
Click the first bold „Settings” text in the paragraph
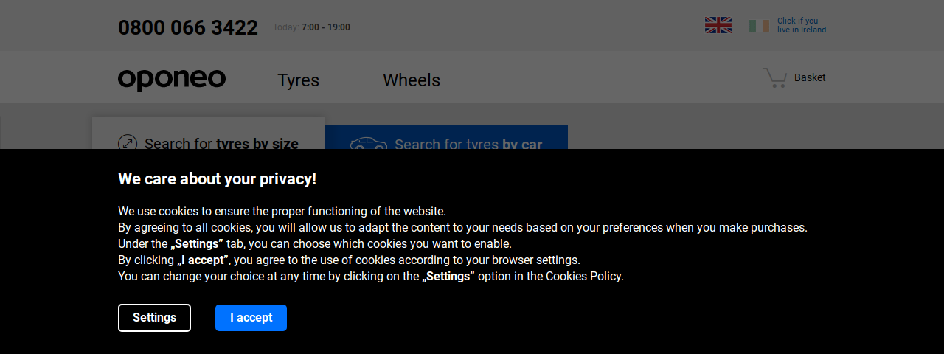(x=197, y=244)
